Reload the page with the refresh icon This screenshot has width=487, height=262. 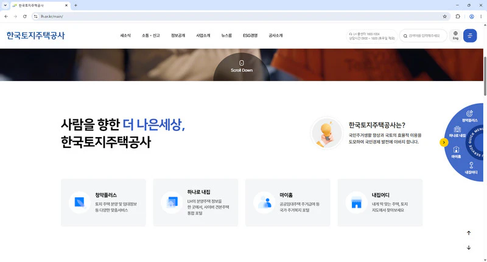pos(24,16)
